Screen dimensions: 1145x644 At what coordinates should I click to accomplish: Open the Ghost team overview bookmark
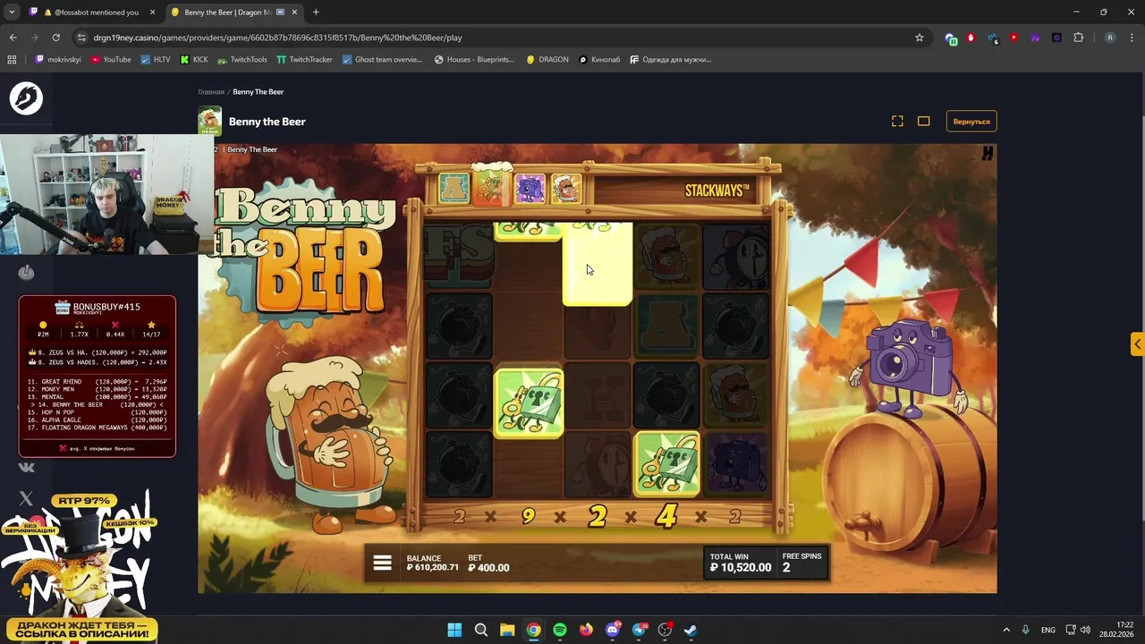(381, 59)
